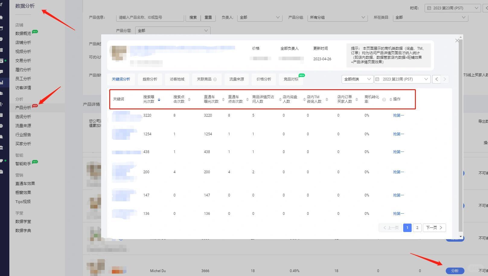Open top 时间 week dropdown
Screen dimensions: 488x276
pos(452,8)
